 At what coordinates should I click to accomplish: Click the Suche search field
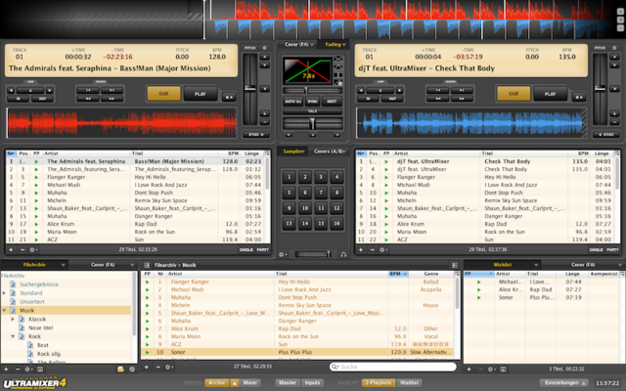pyautogui.click(x=393, y=367)
